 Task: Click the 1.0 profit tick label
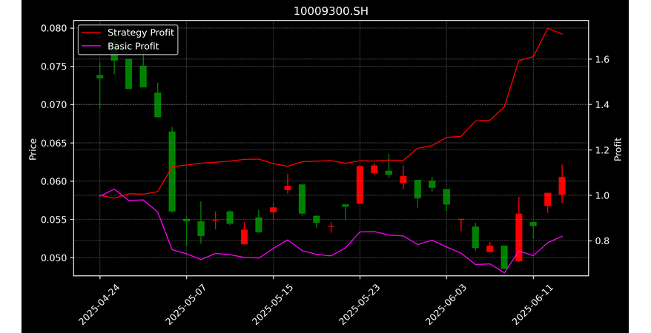pyautogui.click(x=601, y=195)
